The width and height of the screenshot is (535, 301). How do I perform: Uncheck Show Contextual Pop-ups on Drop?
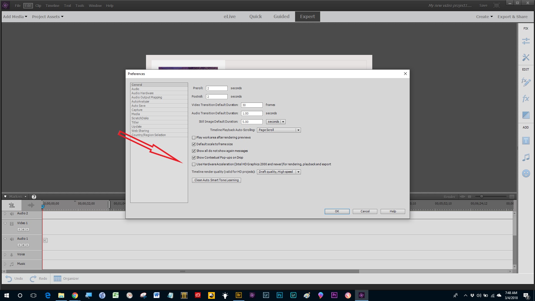coord(194,158)
